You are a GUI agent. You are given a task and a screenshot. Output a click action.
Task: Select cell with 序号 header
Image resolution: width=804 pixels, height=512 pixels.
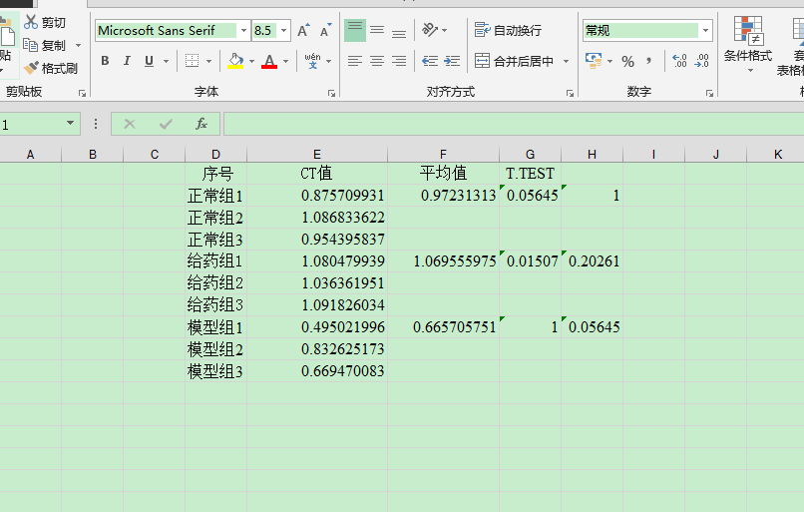coord(215,174)
